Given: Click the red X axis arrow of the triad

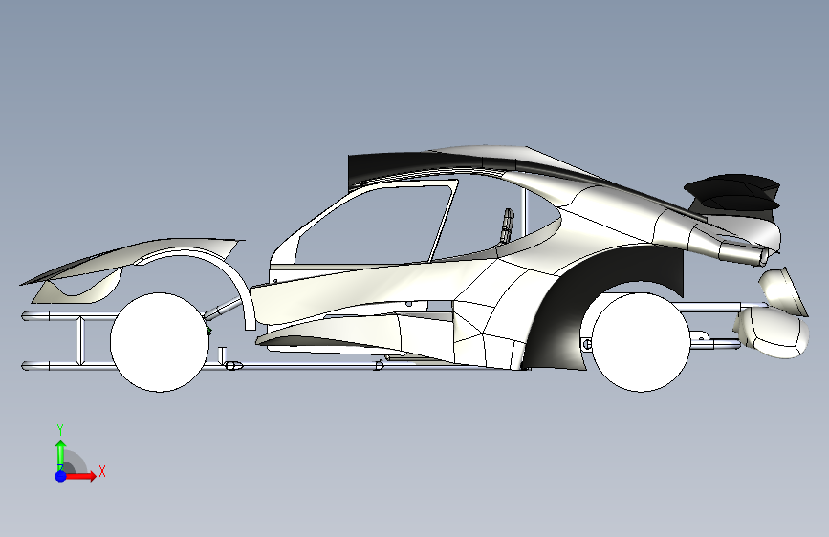Looking at the screenshot, I should (x=82, y=476).
